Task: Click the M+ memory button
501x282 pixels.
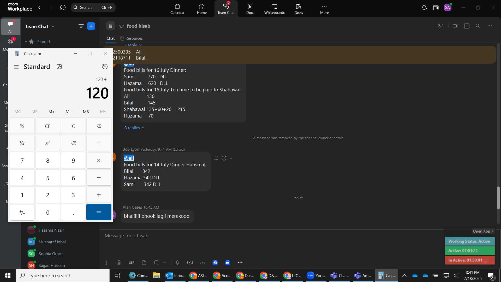Action: [x=52, y=112]
